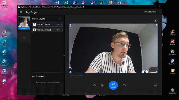Add a media layer with the blue plus
Screen dimensions: 179x100
click(60, 19)
